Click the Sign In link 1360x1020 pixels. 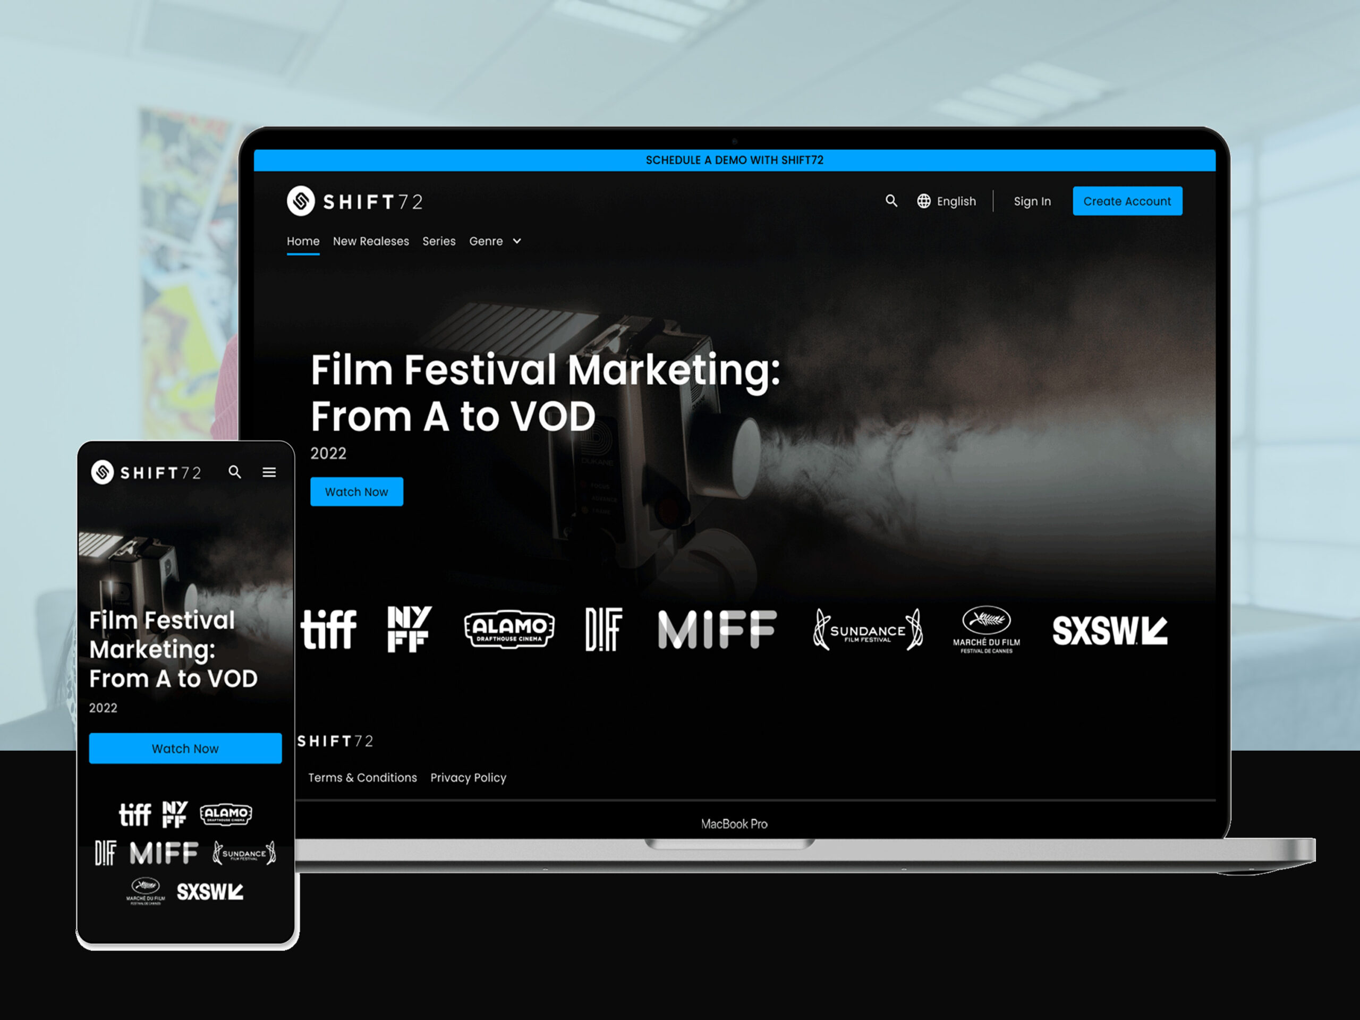1032,201
